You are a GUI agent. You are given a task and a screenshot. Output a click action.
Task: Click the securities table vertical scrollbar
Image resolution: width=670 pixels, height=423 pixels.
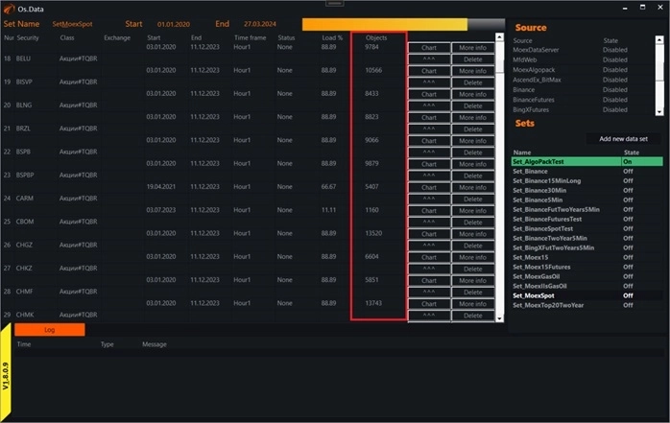[x=500, y=173]
